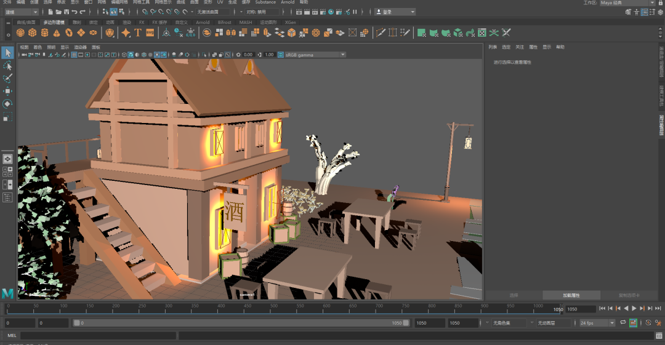Toggle playback loop mode icon

(623, 322)
